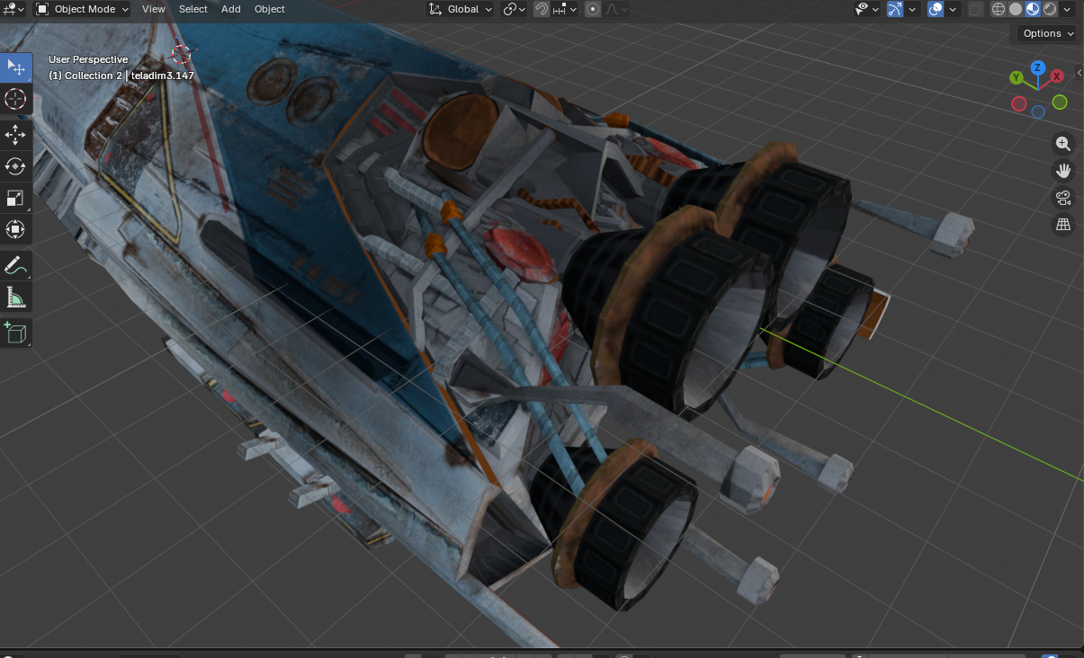Select the Annotate pencil tool
The height and width of the screenshot is (658, 1084).
[x=15, y=265]
